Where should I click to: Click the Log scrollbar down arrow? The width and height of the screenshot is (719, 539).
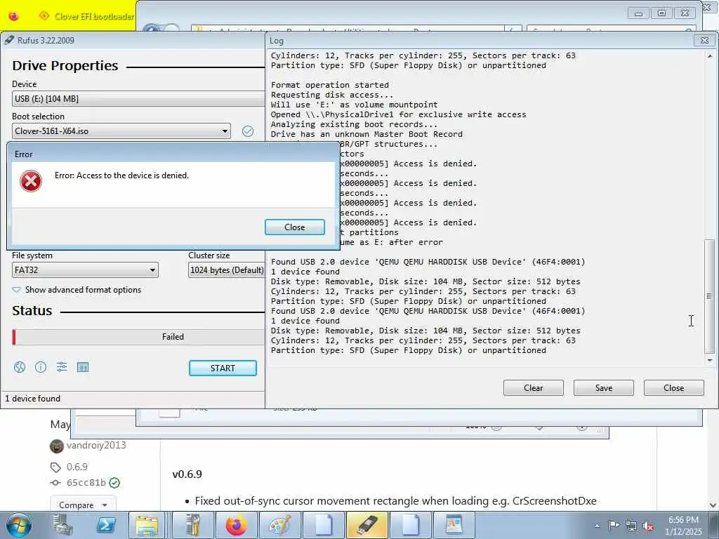709,361
